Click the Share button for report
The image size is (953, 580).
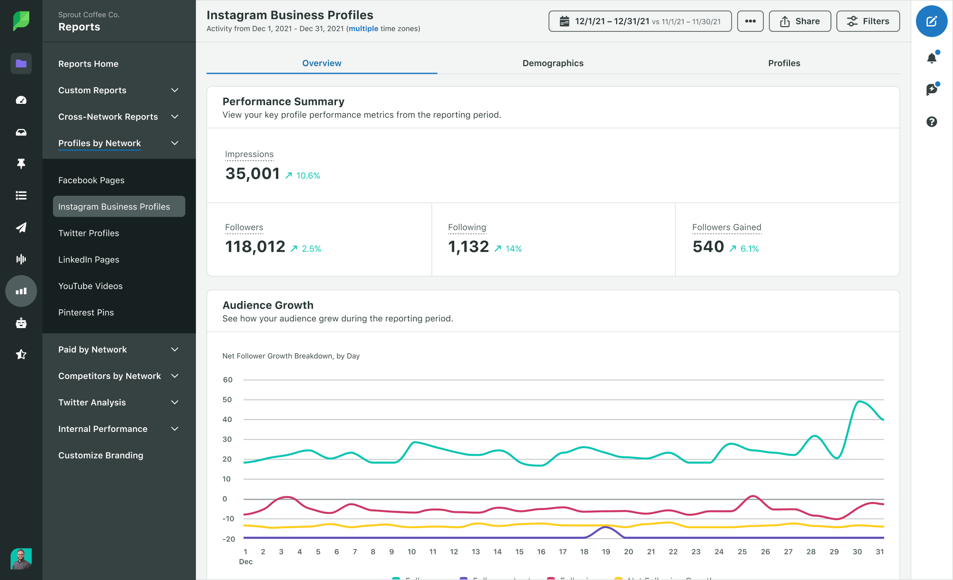[x=800, y=22]
